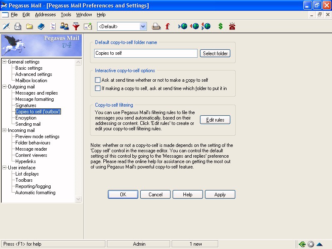Open 'Message formatting' settings page
332x249 pixels.
click(x=34, y=99)
